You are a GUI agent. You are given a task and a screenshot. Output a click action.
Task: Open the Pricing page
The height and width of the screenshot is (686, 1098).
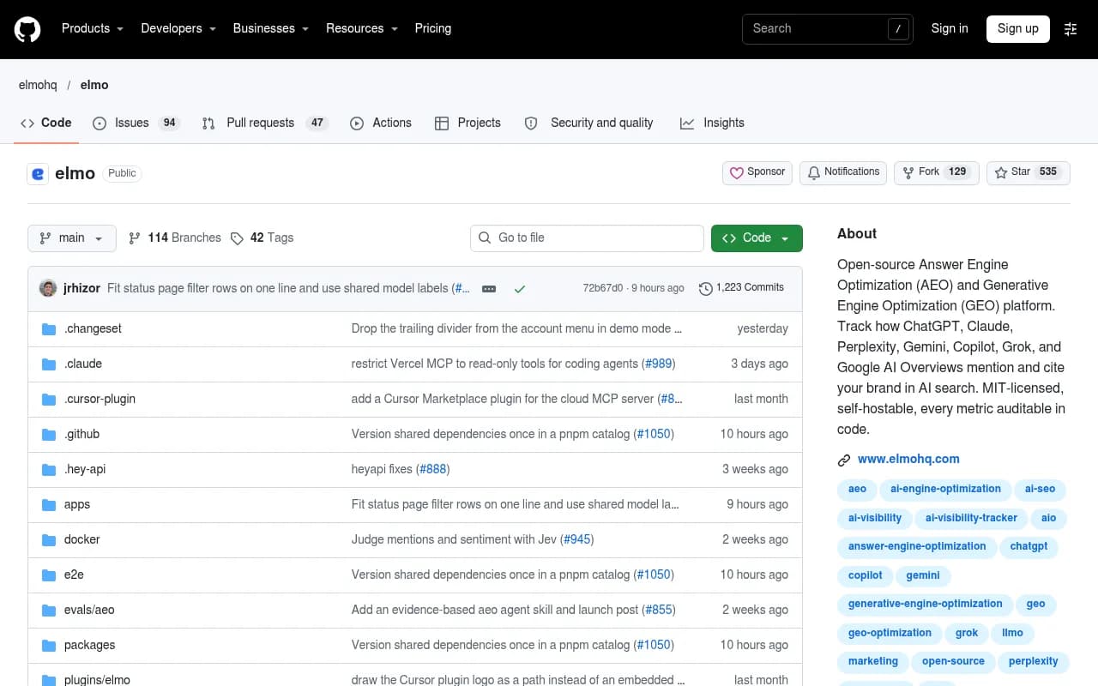tap(433, 28)
